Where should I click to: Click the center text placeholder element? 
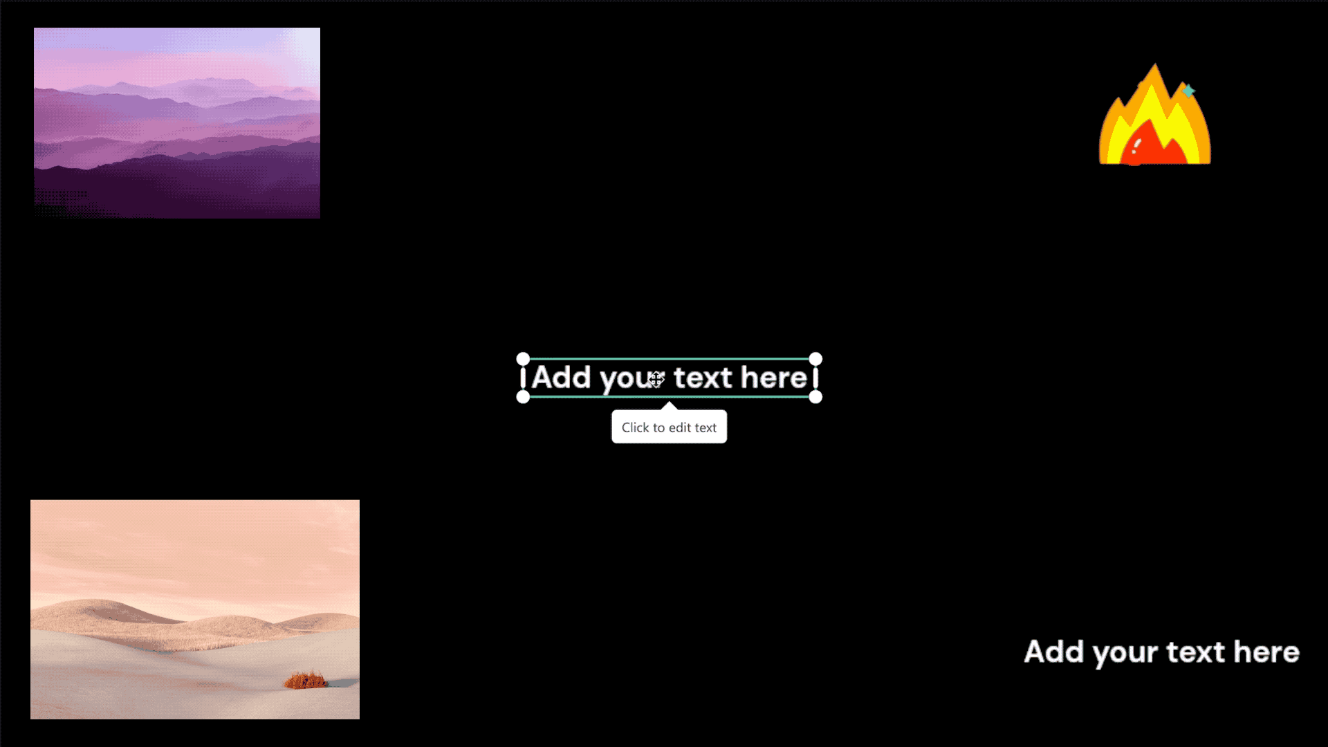669,377
